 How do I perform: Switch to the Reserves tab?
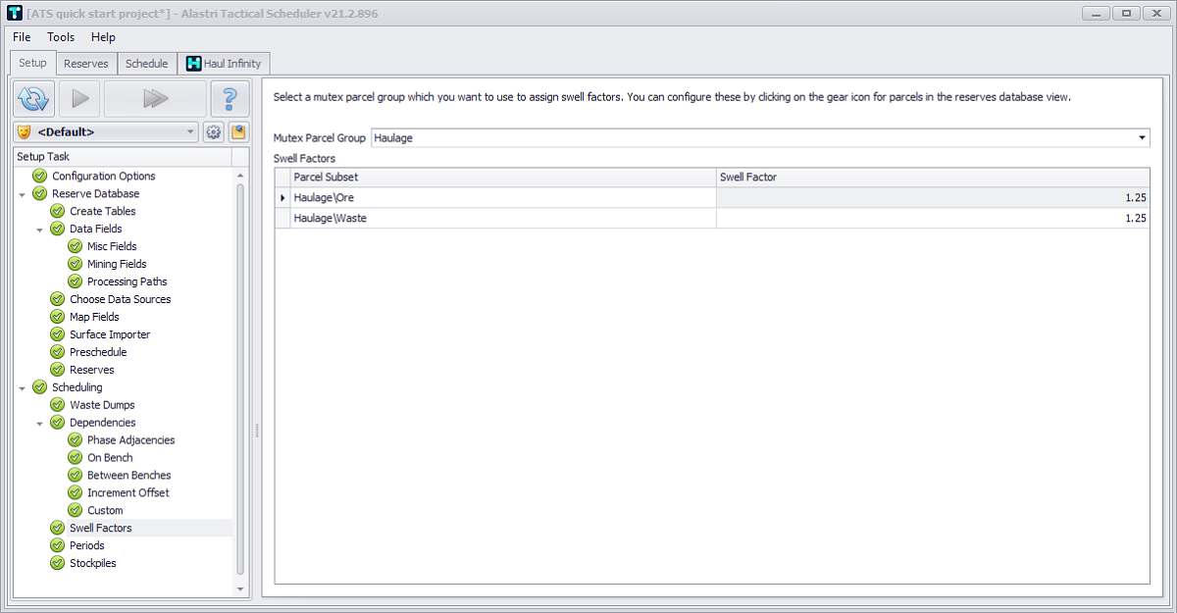click(86, 64)
